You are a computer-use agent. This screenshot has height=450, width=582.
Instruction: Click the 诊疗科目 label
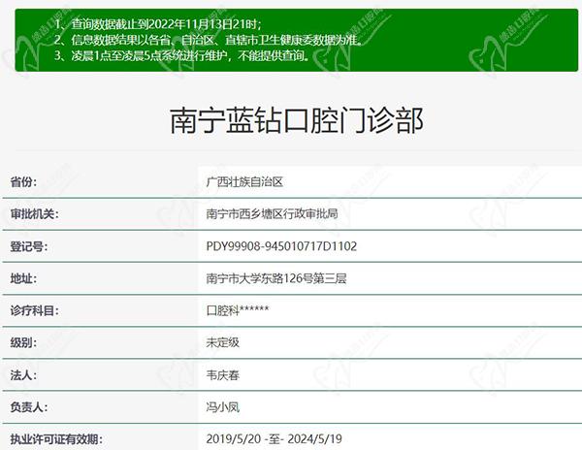pos(34,310)
